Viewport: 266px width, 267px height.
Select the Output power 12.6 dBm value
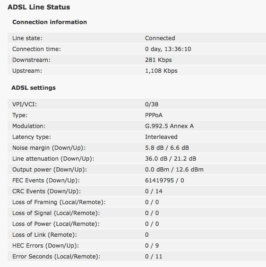click(189, 170)
